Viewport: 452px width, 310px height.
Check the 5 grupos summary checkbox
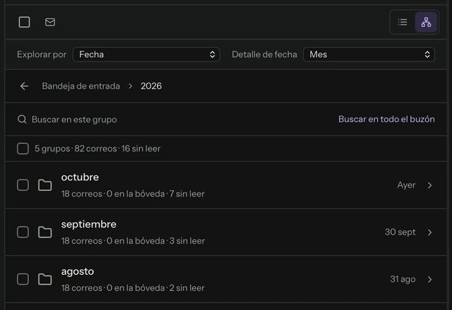point(23,149)
